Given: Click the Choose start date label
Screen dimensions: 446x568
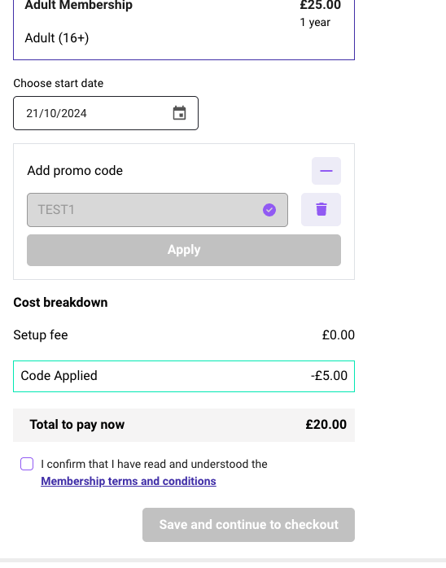Looking at the screenshot, I should (59, 83).
